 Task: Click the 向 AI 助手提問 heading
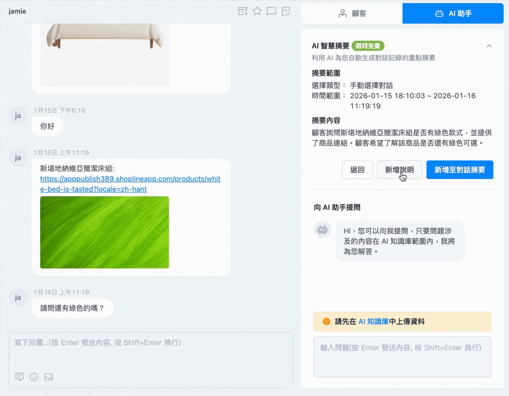click(x=337, y=207)
